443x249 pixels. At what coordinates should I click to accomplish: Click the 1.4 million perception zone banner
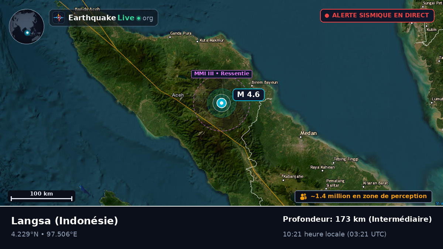[363, 197]
